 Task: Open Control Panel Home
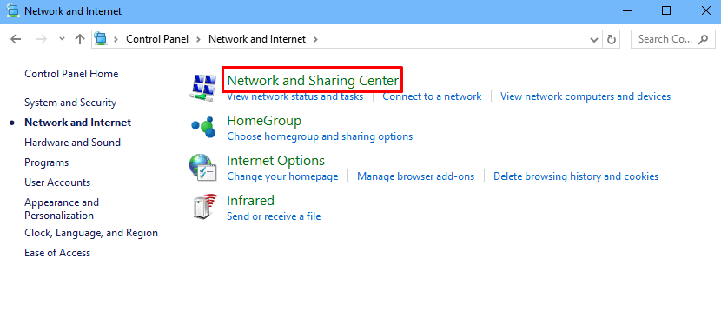[x=71, y=74]
